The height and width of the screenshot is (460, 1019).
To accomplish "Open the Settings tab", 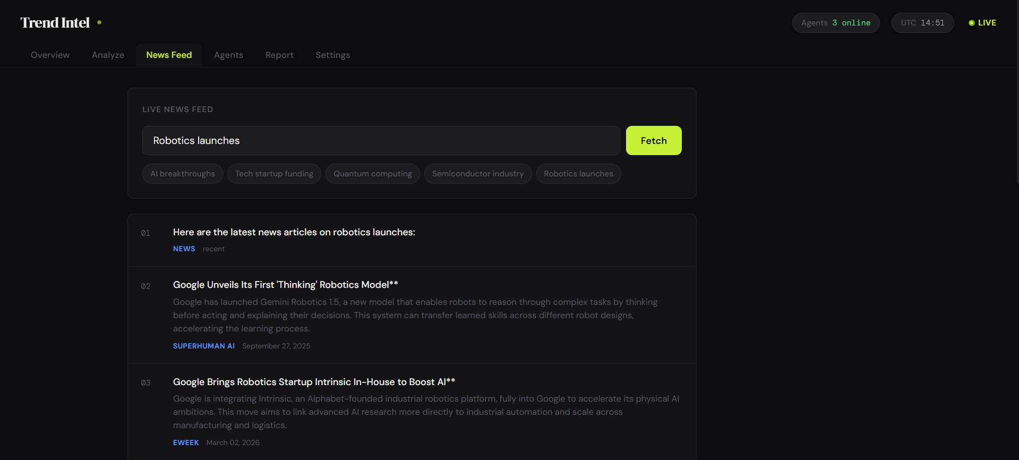I will point(333,55).
